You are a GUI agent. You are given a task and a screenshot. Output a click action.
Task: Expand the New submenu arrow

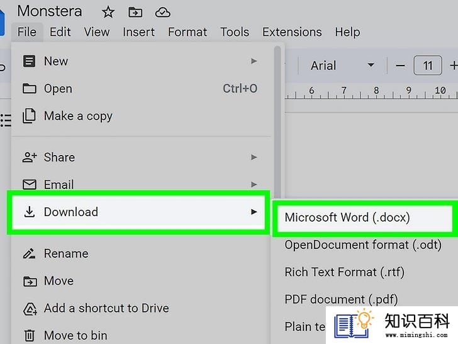(254, 61)
